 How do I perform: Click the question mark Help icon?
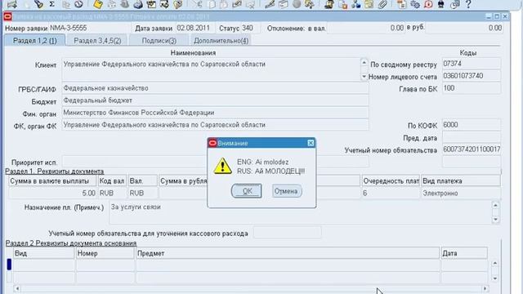click(x=468, y=4)
